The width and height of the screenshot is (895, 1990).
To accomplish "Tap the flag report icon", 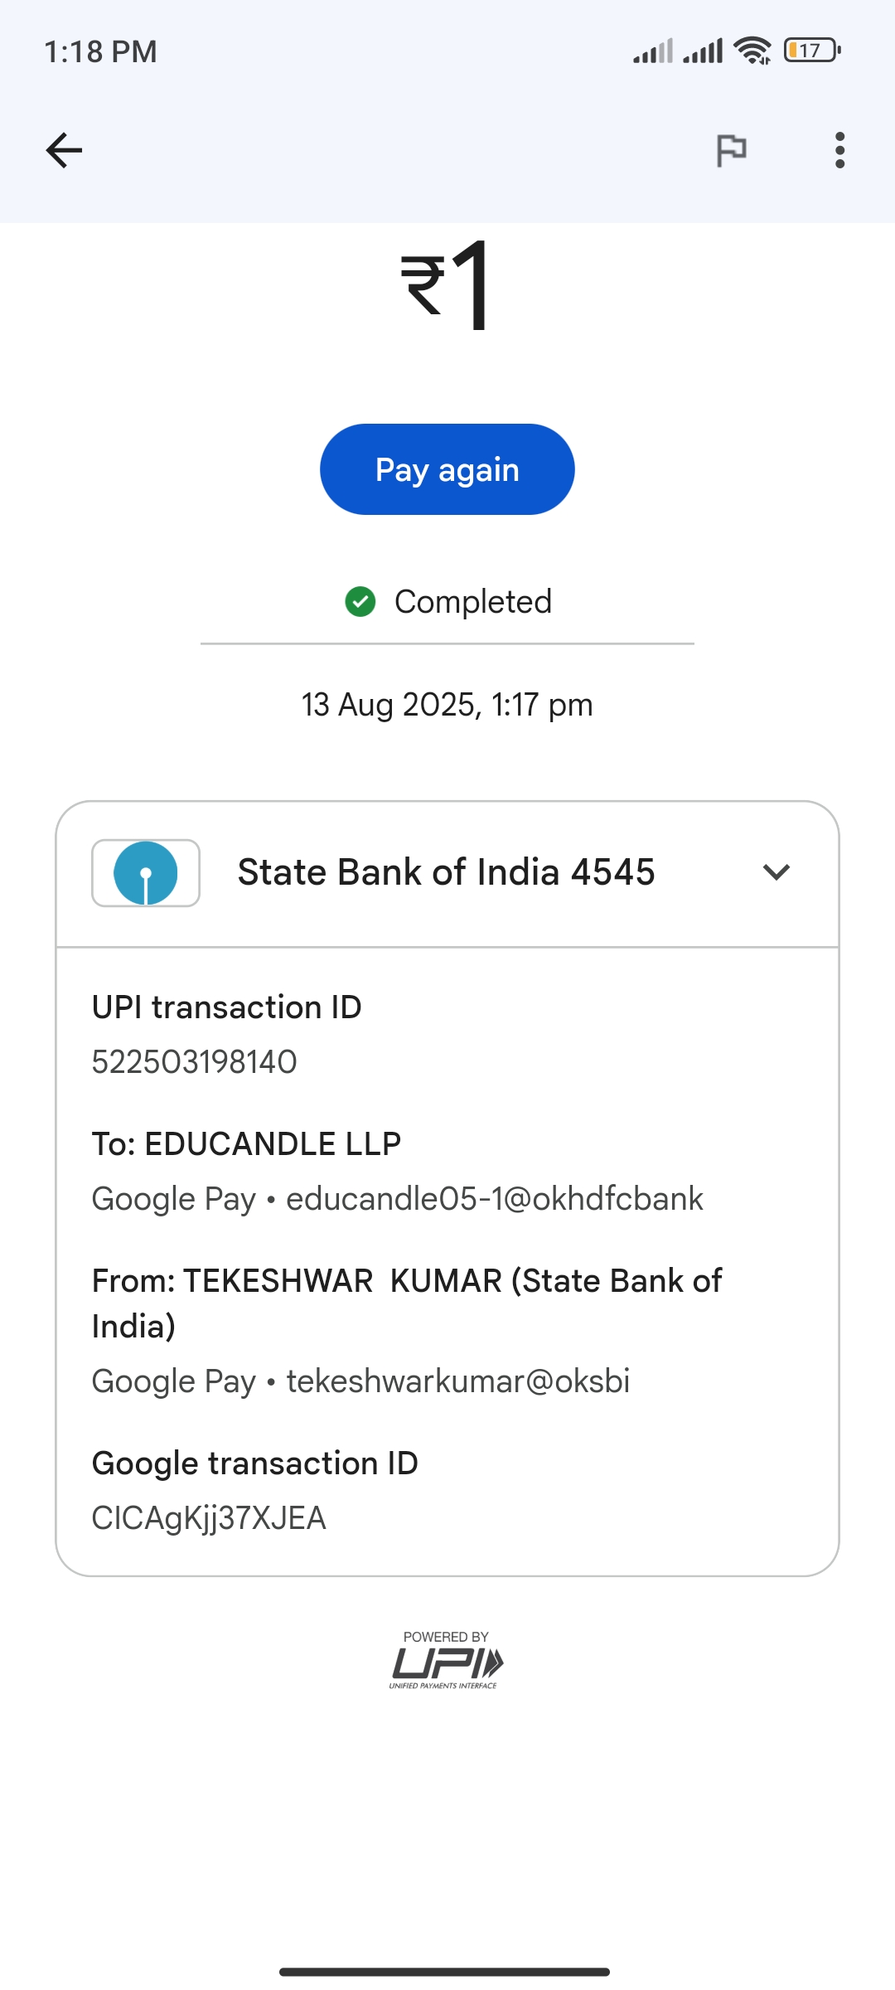I will coord(731,150).
